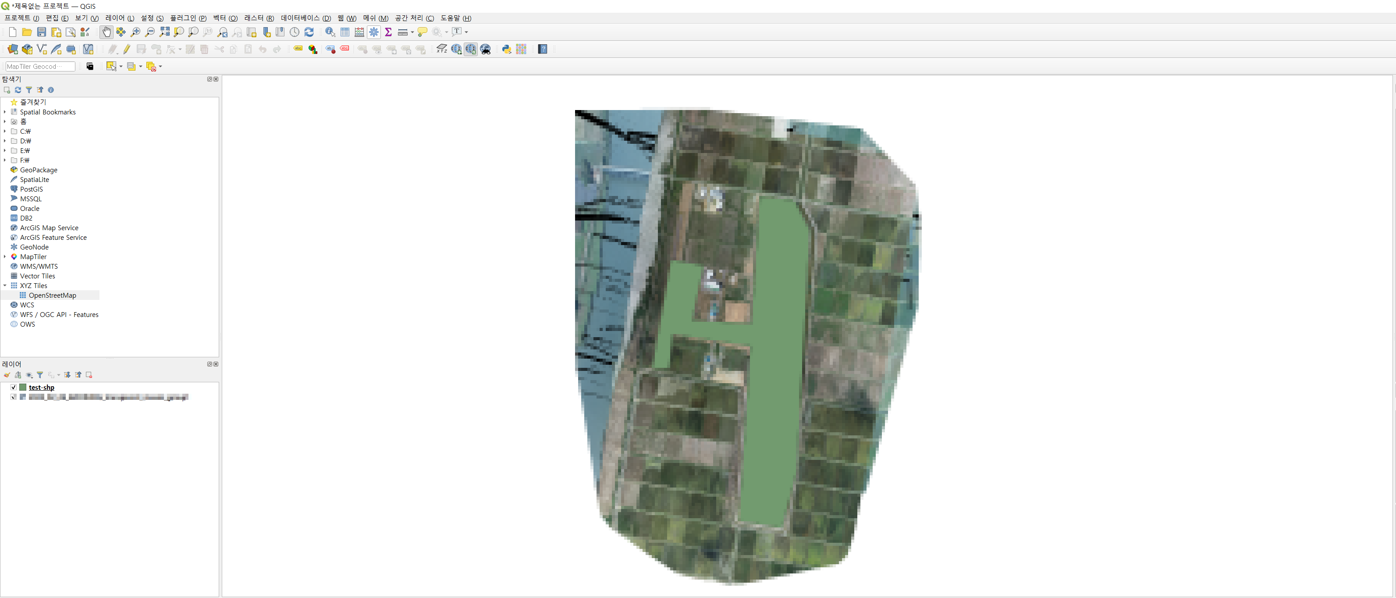The width and height of the screenshot is (1396, 598).
Task: Expand the MapTiler browser node
Action: click(x=5, y=256)
